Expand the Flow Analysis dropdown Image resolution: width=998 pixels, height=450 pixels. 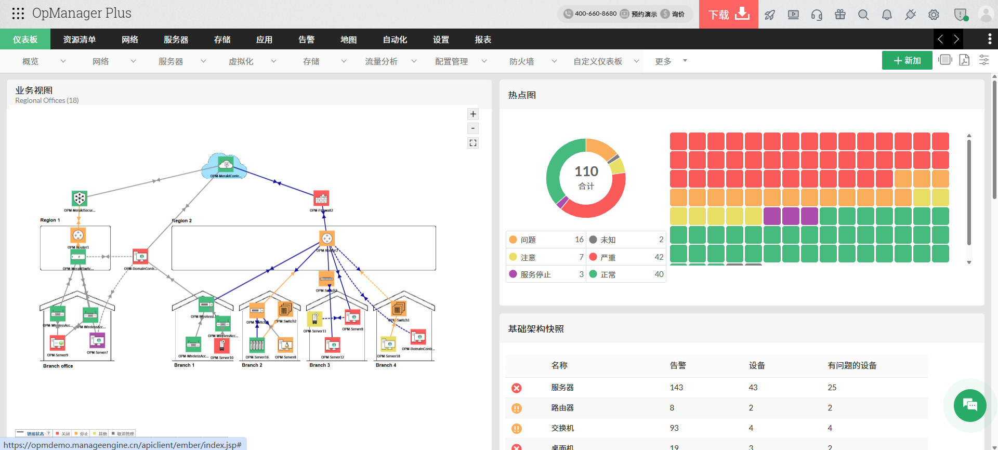[414, 61]
